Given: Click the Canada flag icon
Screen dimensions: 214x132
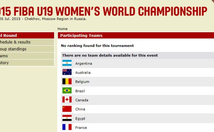Looking at the screenshot, I should click(x=67, y=100).
